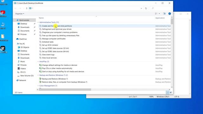The width and height of the screenshot is (203, 114).
Task: Switch to details view icon in status bar
Action: 167,92
